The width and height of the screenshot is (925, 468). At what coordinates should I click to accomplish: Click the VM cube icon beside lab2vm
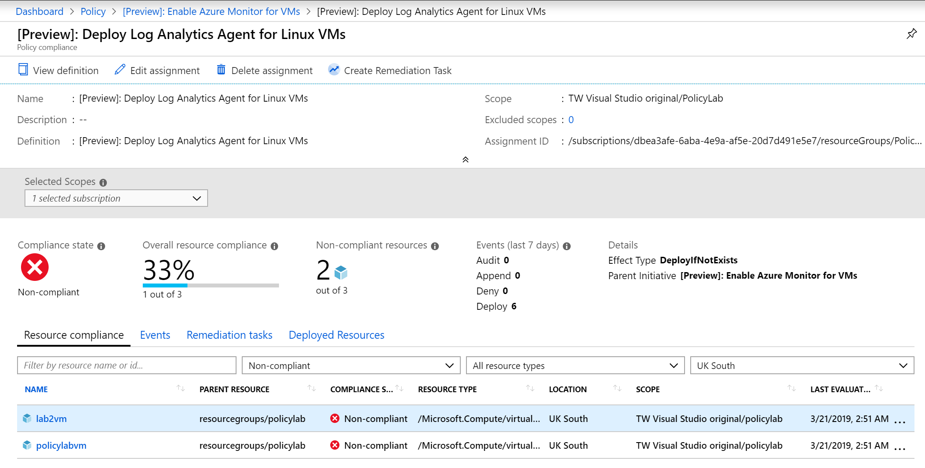[x=26, y=418]
